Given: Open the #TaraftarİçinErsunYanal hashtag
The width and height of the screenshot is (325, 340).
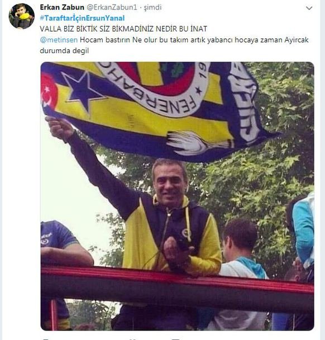Looking at the screenshot, I should point(82,18).
